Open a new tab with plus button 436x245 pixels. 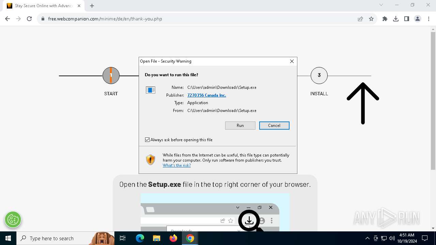(x=92, y=6)
